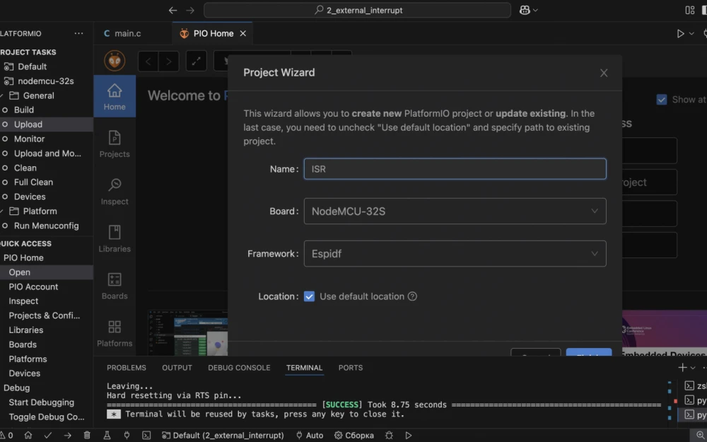
Task: Open the Framework dropdown showing Espidf
Action: [x=455, y=253]
